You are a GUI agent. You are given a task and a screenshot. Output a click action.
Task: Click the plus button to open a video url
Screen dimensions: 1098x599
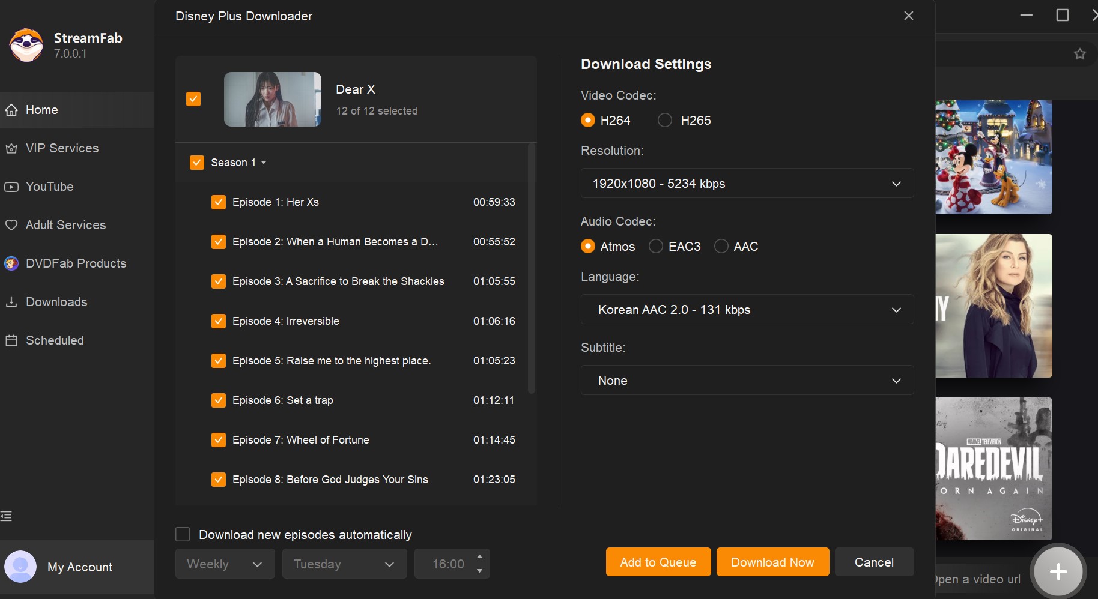tap(1058, 571)
